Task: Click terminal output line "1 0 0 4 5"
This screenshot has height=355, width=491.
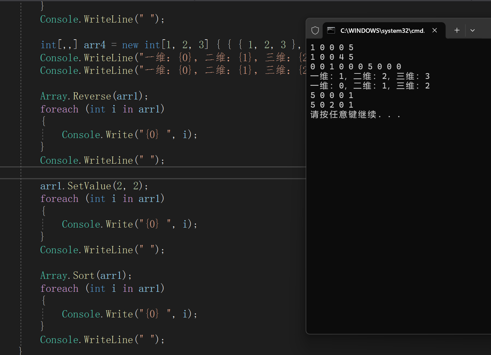Action: (332, 57)
